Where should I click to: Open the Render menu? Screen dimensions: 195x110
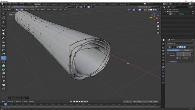coord(16,4)
